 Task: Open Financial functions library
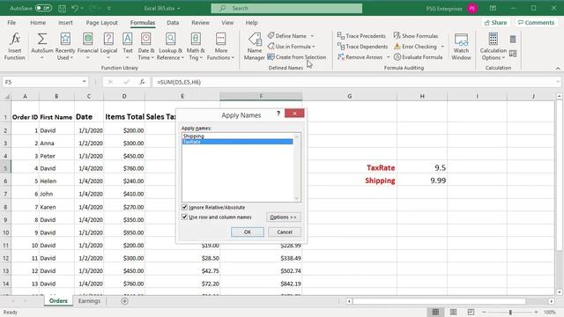coord(87,46)
